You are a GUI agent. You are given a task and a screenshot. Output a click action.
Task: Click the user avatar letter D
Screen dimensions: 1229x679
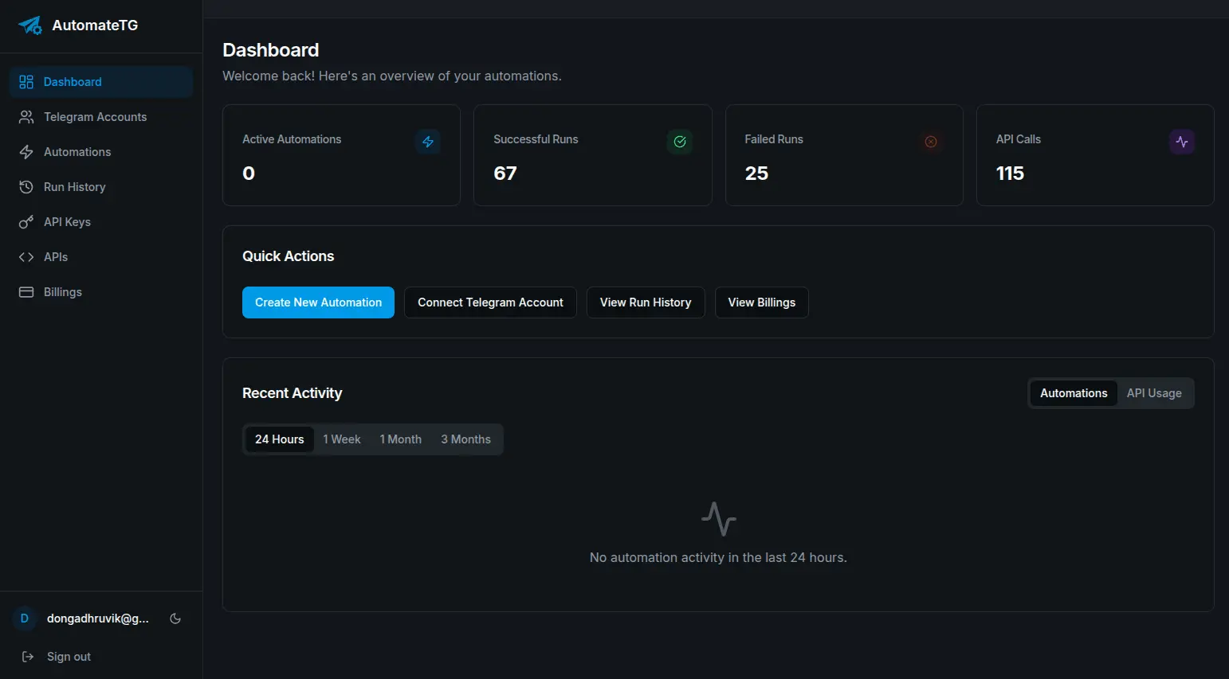pos(24,619)
